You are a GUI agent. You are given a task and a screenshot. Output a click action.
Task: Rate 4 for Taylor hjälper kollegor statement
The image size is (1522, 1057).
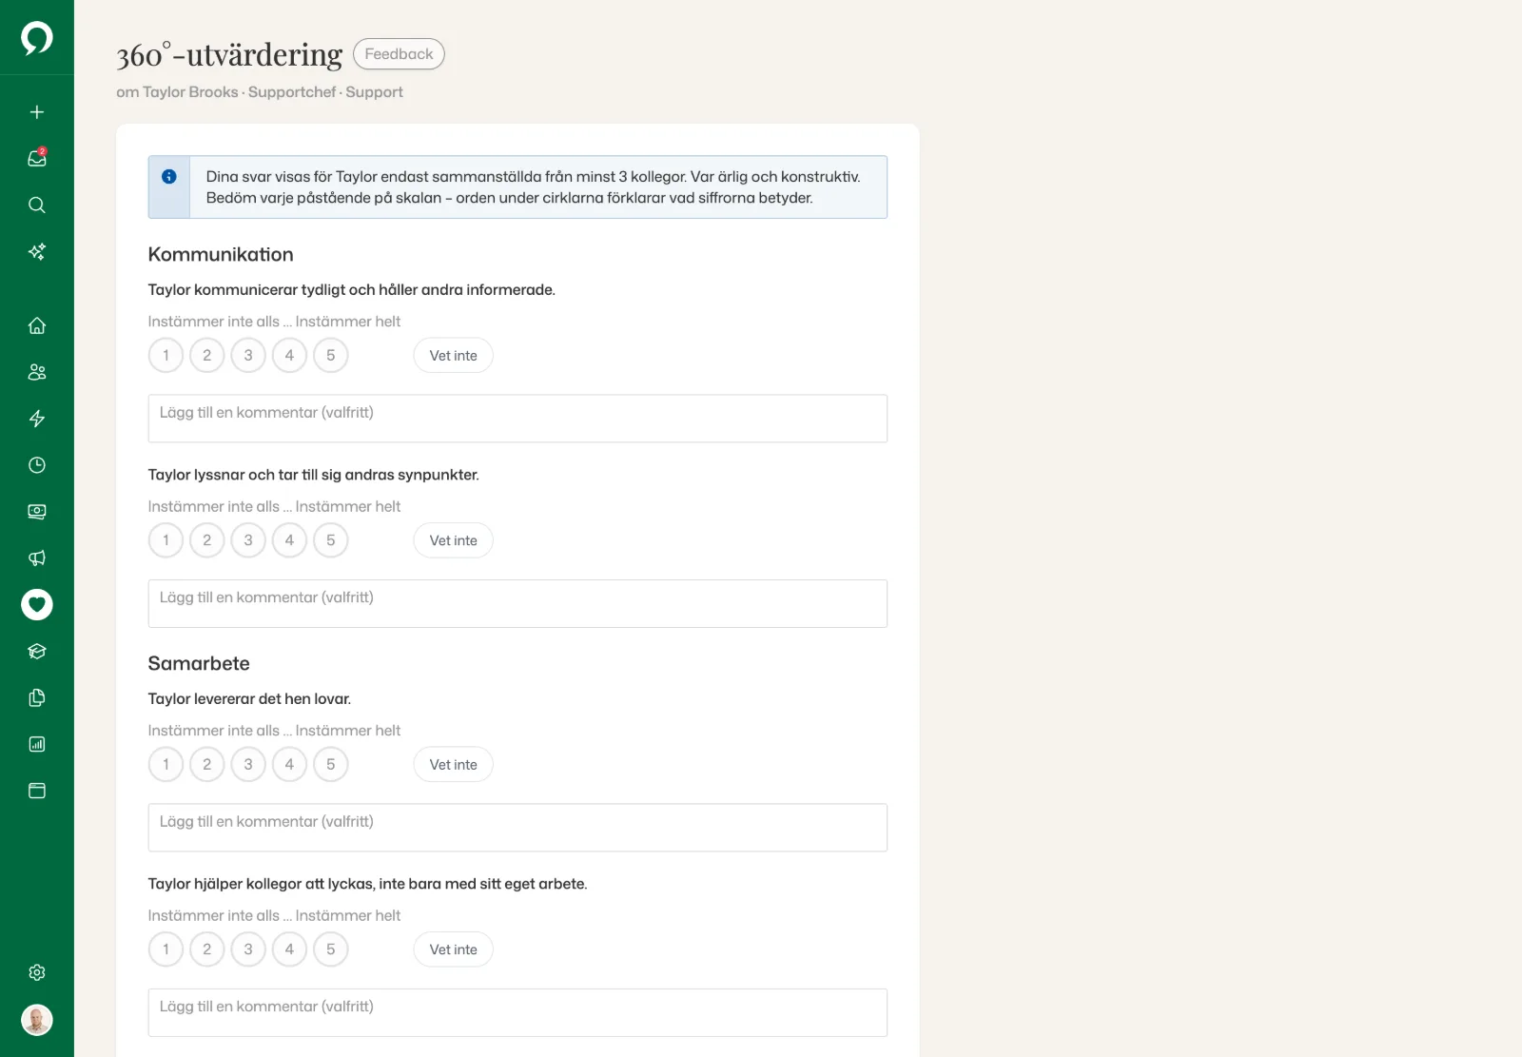tap(289, 949)
